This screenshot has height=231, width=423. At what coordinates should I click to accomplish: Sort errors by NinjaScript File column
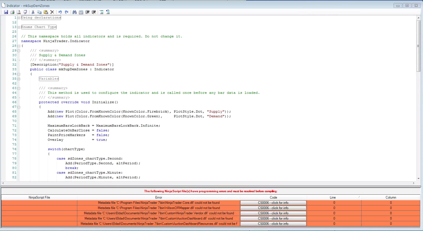(x=39, y=197)
